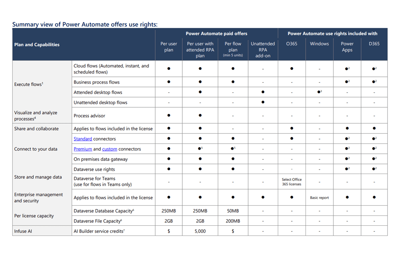Open the Premium connectors link

coord(82,149)
